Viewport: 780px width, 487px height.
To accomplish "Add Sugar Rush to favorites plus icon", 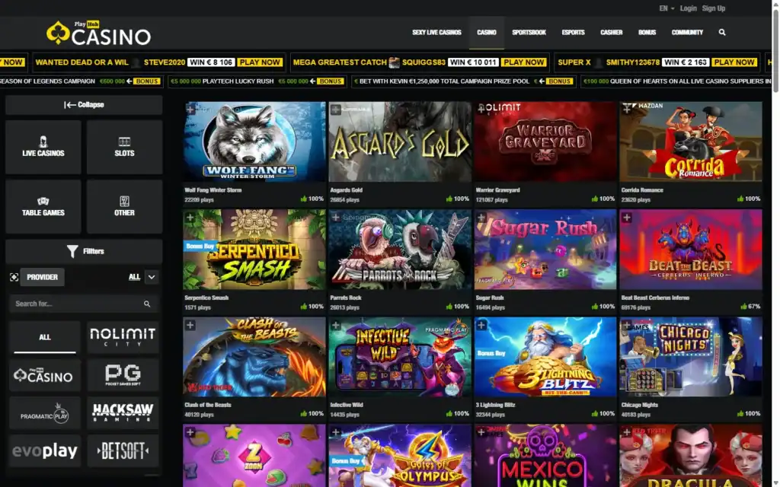I will click(481, 217).
